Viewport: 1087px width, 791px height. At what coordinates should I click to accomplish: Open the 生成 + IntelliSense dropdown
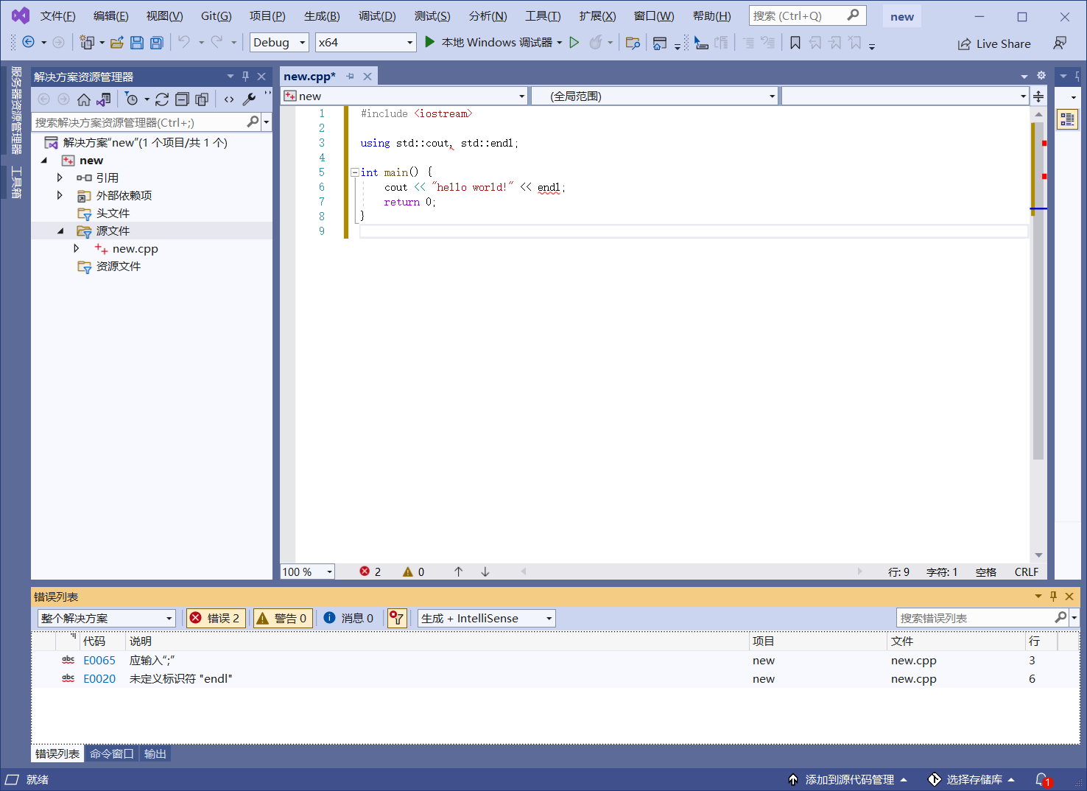click(487, 618)
